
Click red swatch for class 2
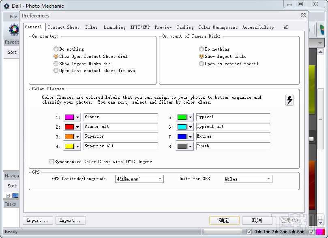pos(69,127)
